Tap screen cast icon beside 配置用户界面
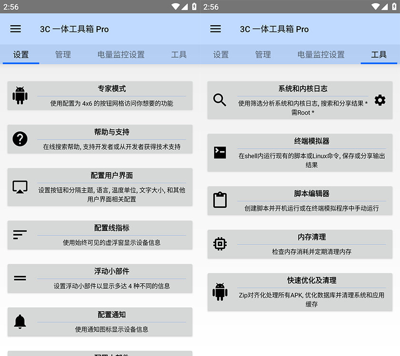The height and width of the screenshot is (356, 400). (20, 187)
